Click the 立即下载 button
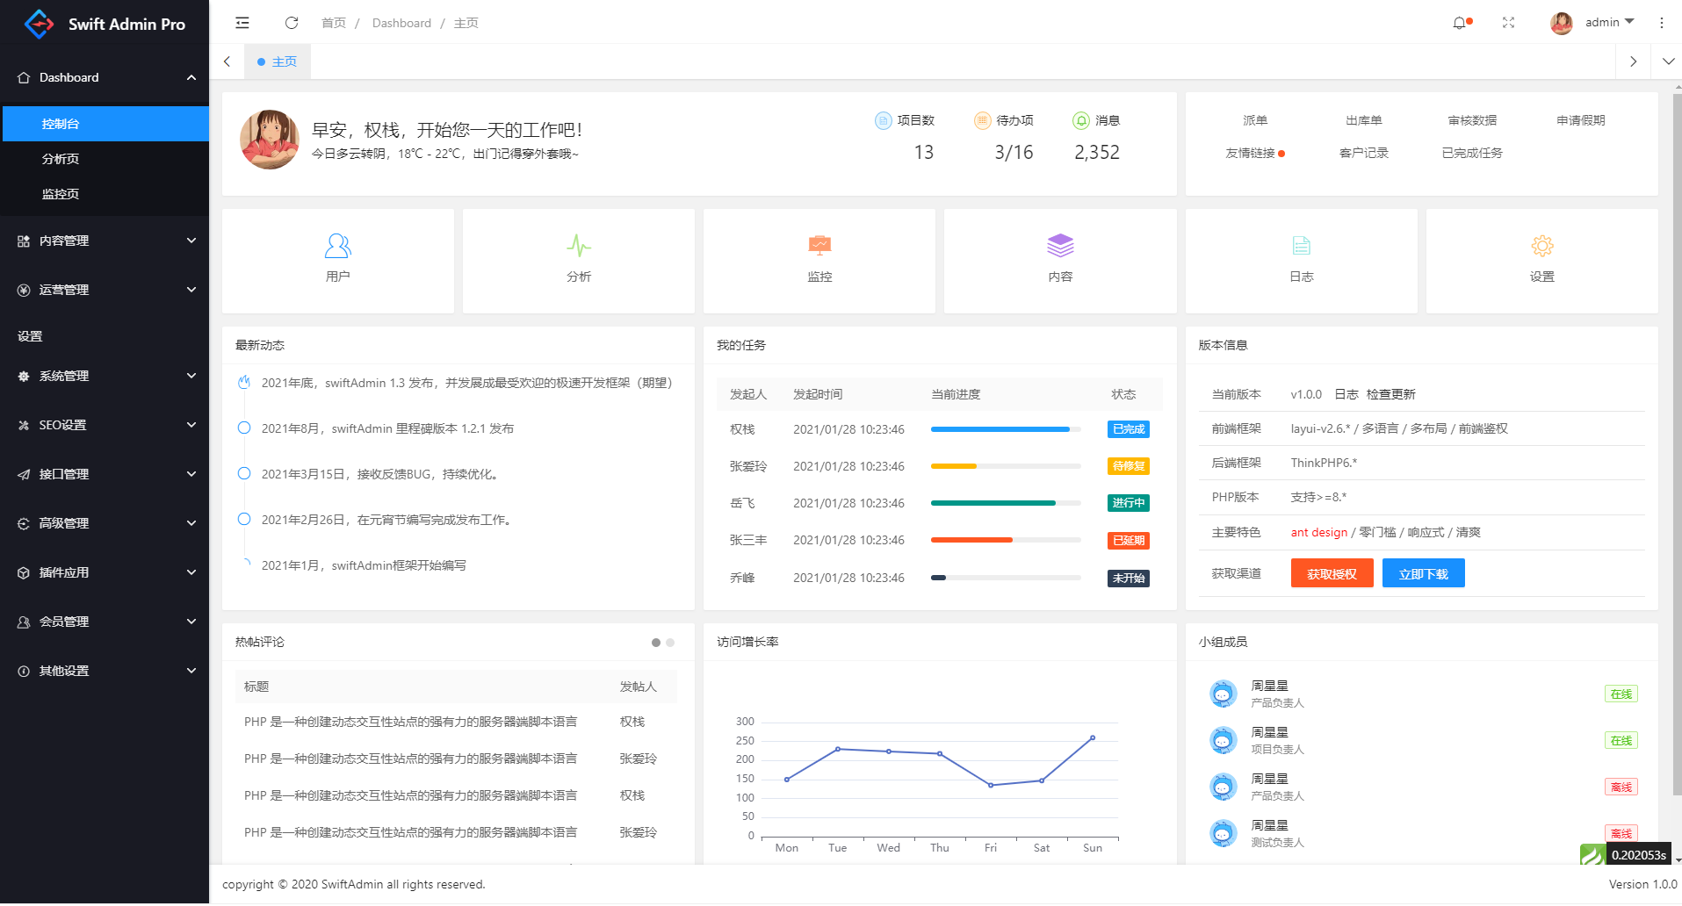 point(1423,573)
